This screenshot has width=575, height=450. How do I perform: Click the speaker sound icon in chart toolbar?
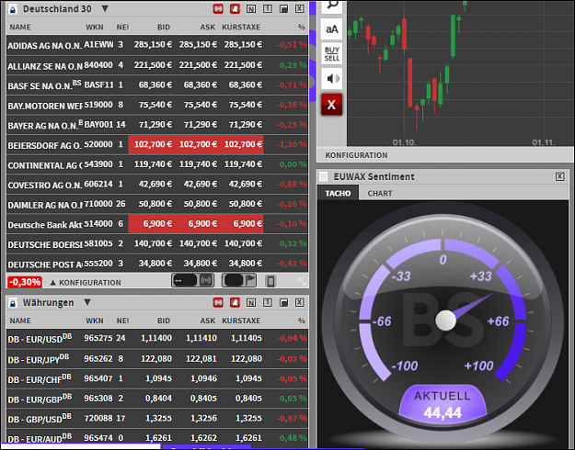tap(332, 78)
